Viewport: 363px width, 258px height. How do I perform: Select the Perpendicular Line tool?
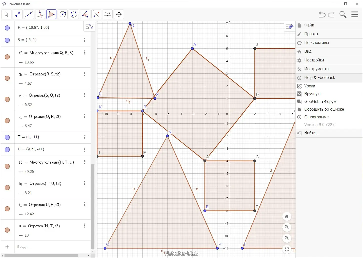click(40, 14)
